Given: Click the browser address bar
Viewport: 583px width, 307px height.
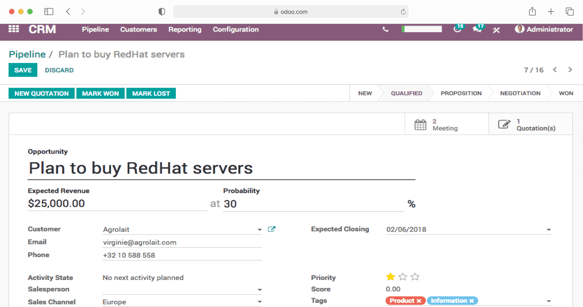Looking at the screenshot, I should pos(291,12).
